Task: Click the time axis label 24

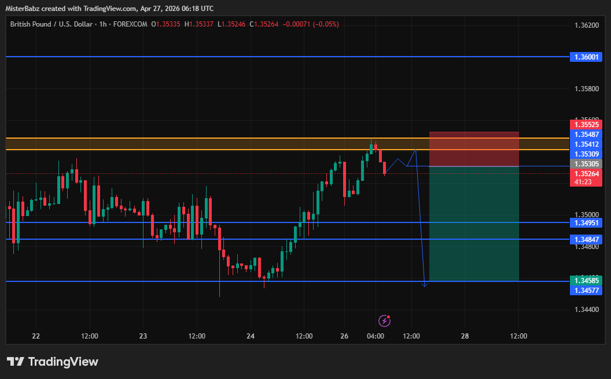Action: click(251, 336)
